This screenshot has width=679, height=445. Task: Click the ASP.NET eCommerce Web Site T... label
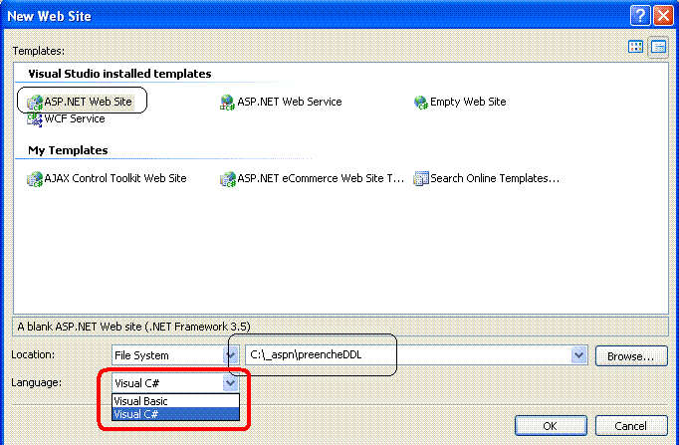[x=321, y=178]
